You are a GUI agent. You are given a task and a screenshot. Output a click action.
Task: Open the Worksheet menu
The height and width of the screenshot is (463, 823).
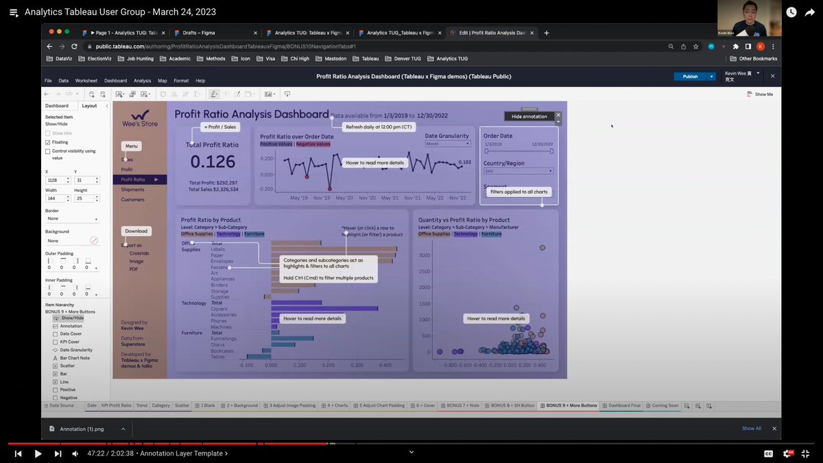coord(86,80)
